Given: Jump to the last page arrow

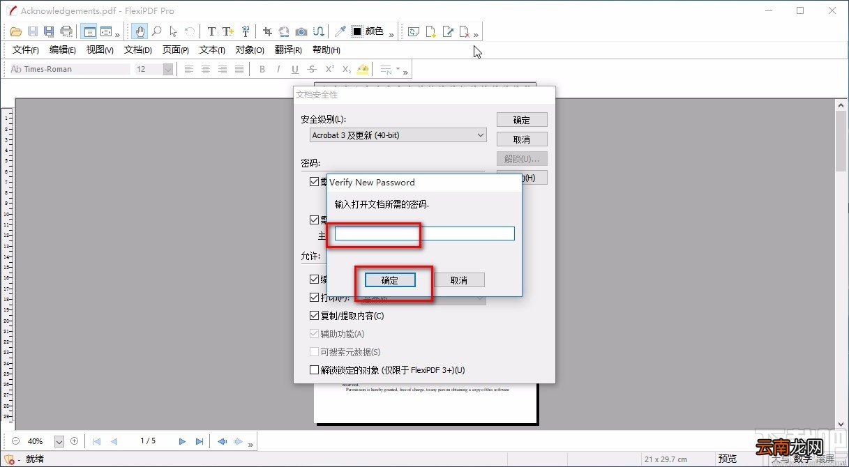Looking at the screenshot, I should pyautogui.click(x=200, y=441).
